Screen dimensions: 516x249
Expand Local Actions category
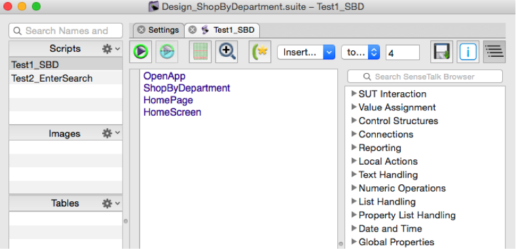354,161
